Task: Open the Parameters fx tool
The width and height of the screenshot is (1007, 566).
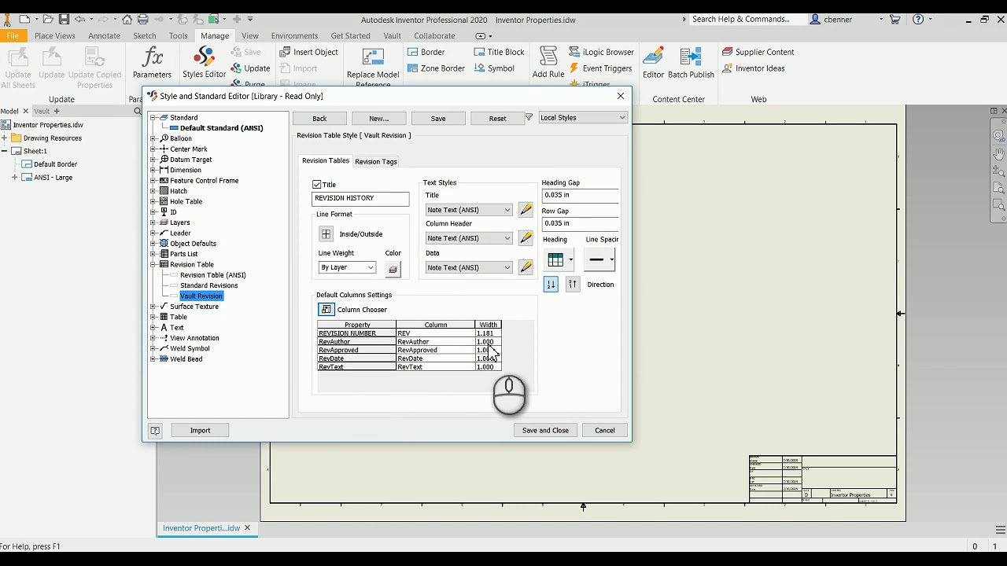Action: (x=152, y=63)
